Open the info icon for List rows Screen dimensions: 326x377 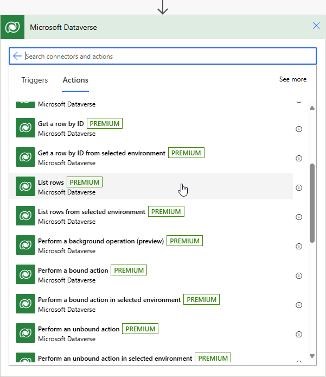[x=299, y=188]
